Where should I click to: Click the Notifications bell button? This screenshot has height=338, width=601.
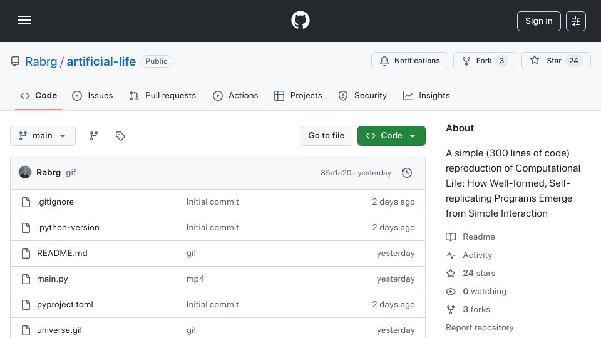click(409, 61)
